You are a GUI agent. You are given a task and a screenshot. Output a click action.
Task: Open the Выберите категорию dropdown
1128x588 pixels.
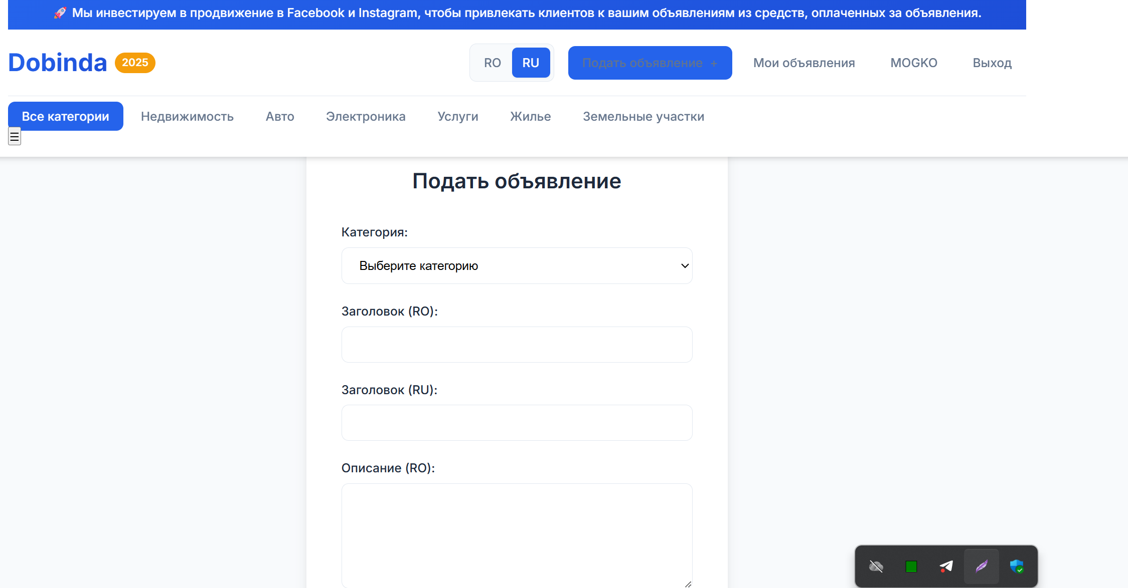[x=517, y=266]
